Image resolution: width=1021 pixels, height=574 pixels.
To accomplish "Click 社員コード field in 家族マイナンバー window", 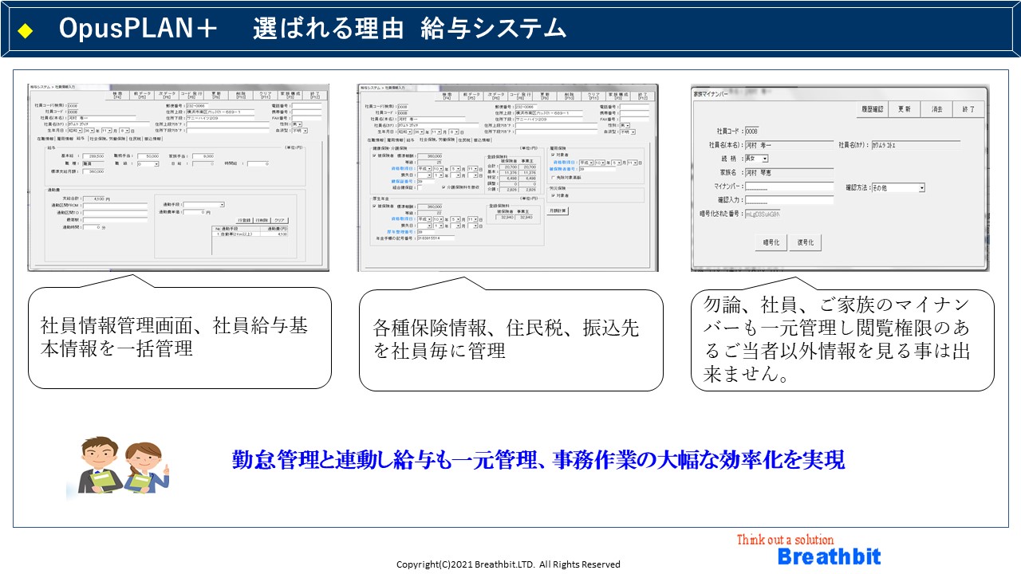I will coord(751,131).
